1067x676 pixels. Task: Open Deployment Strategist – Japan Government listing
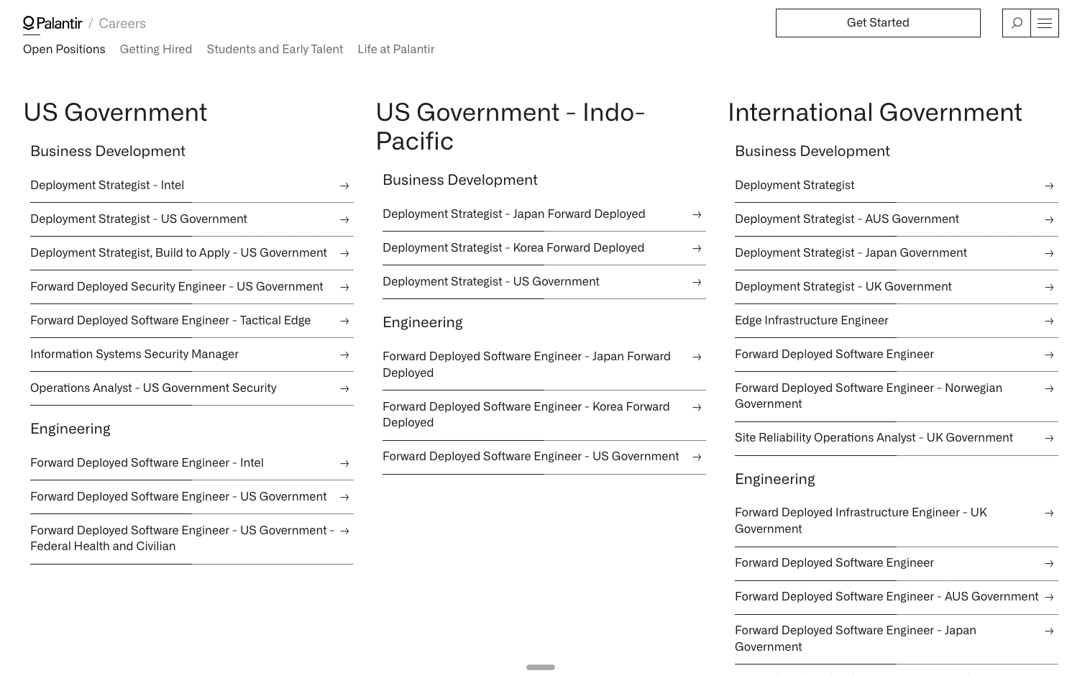pos(897,253)
